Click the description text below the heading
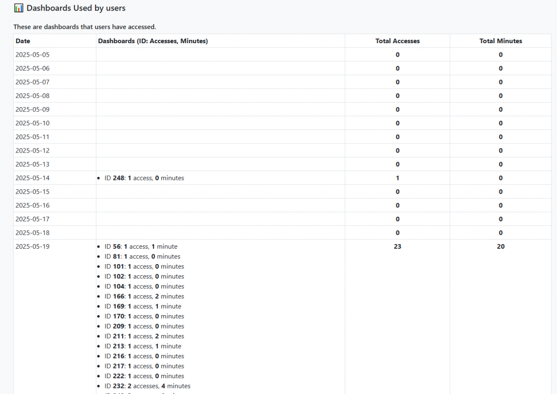The image size is (557, 394). pos(84,27)
